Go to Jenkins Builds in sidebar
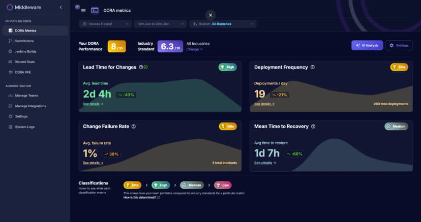Image resolution: width=421 pixels, height=222 pixels. pyautogui.click(x=25, y=51)
